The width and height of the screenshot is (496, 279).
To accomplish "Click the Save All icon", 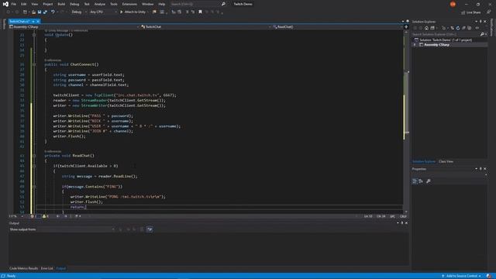I will [x=45, y=12].
